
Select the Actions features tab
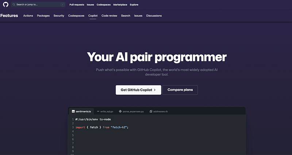[28, 16]
